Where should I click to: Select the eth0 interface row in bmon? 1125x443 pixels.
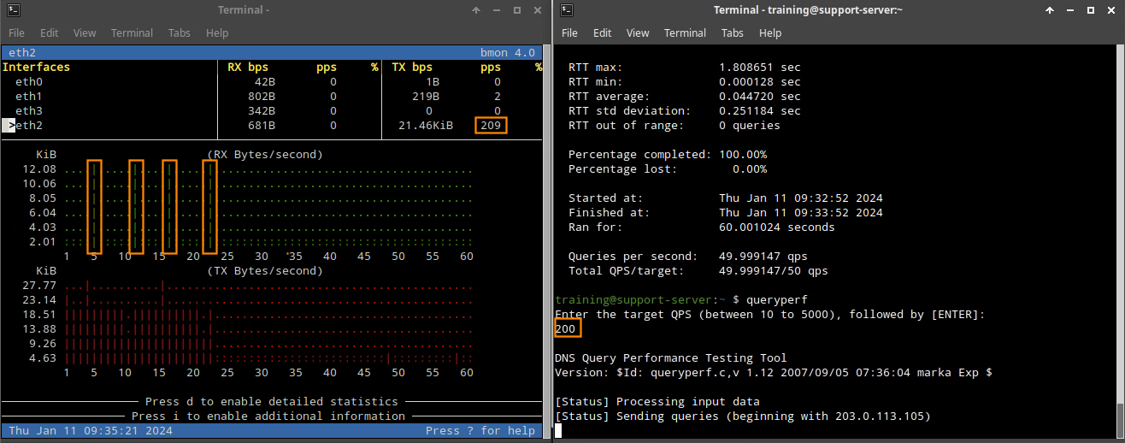tap(28, 82)
